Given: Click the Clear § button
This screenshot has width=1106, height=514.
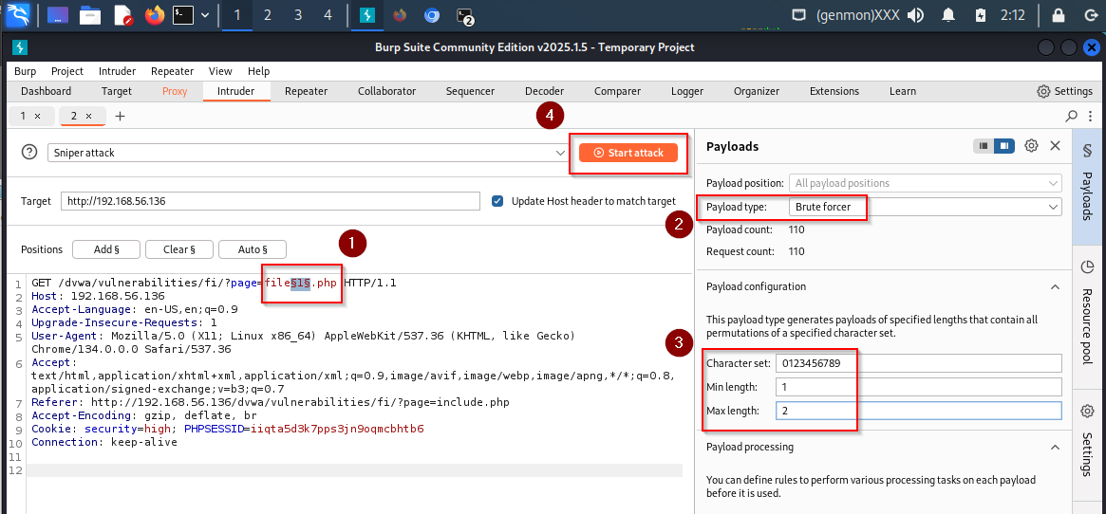Looking at the screenshot, I should coord(179,249).
